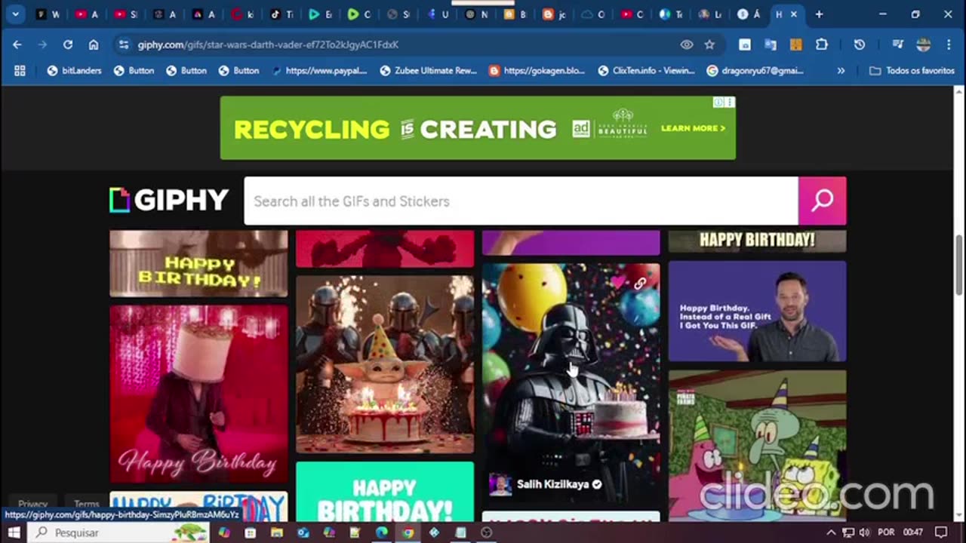Click the GIPHY logo
This screenshot has height=543, width=966.
pyautogui.click(x=169, y=200)
